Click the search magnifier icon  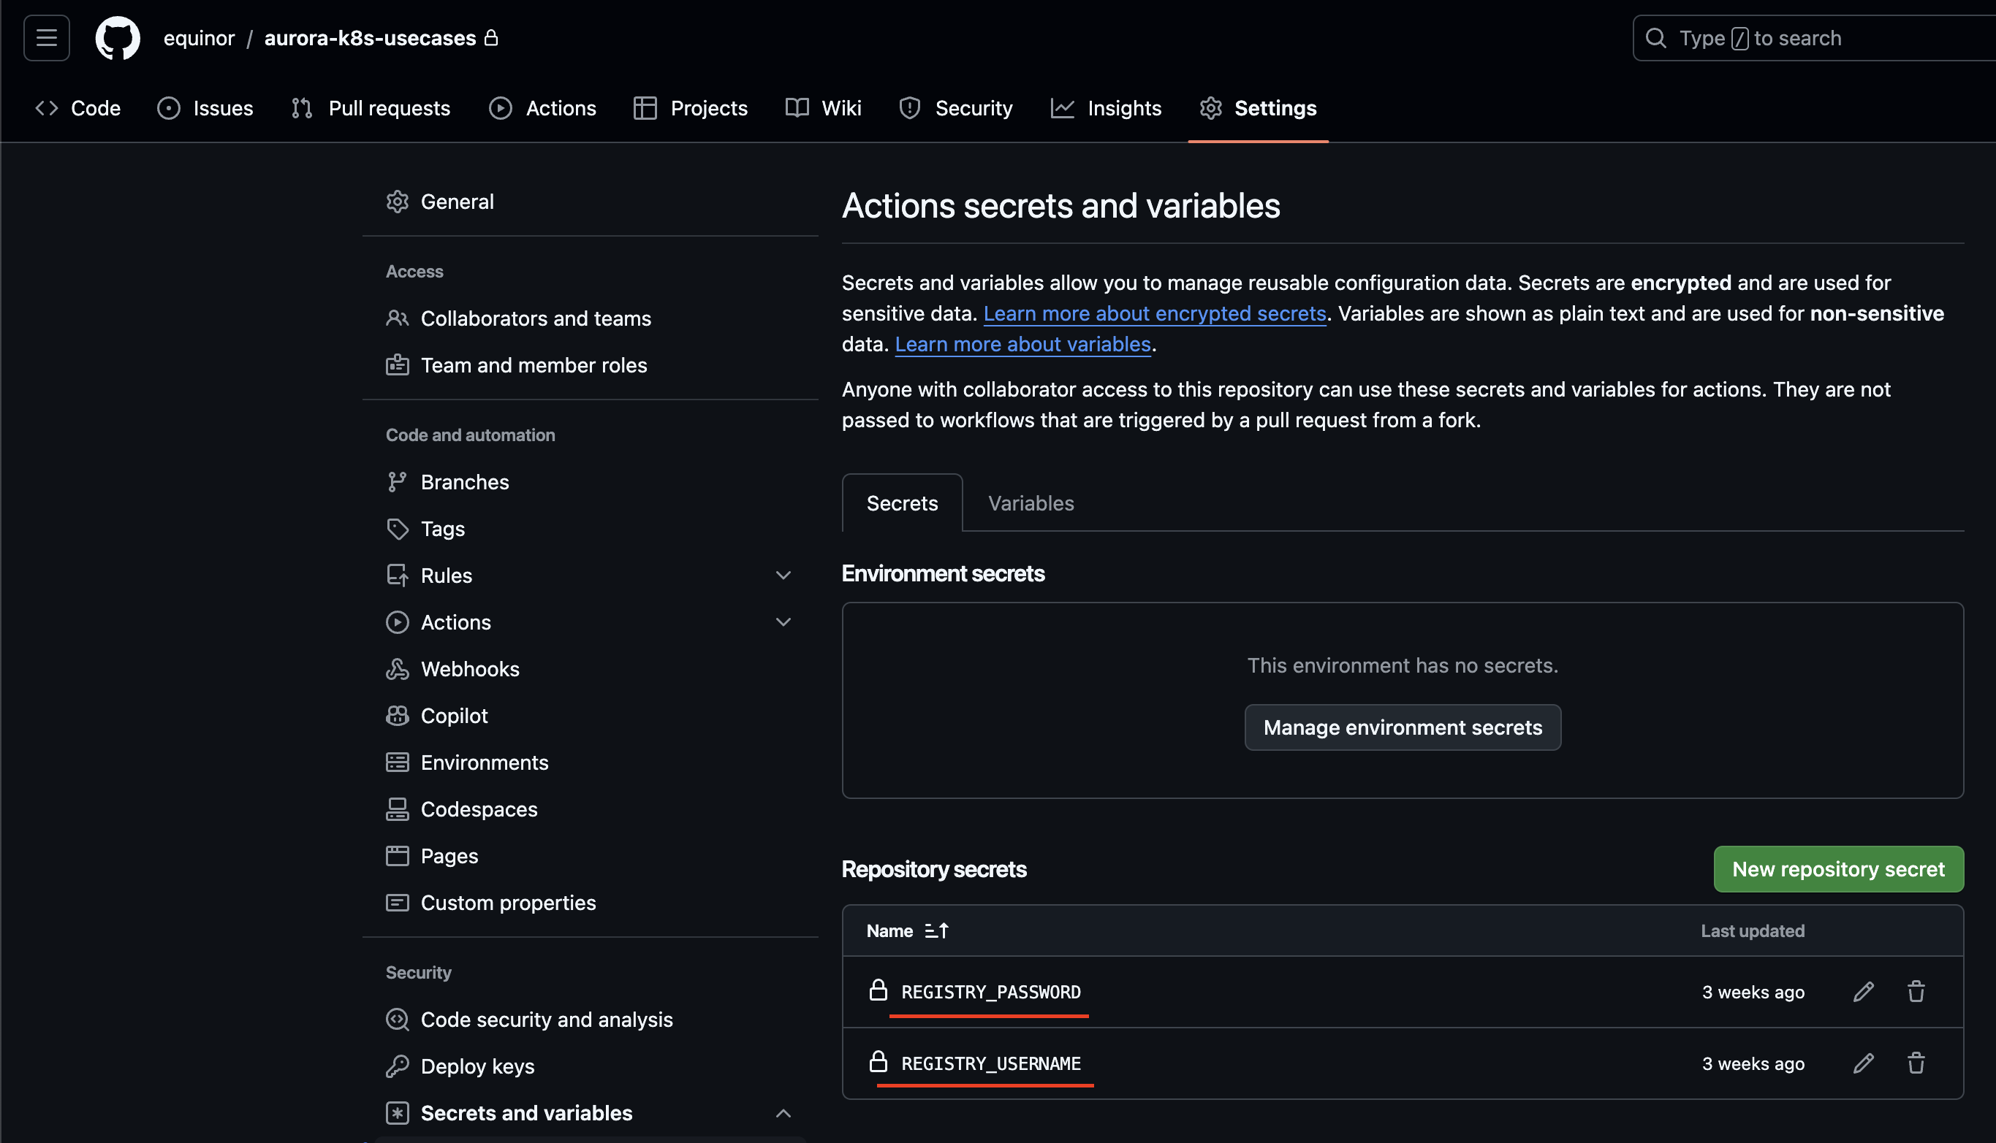coord(1655,38)
